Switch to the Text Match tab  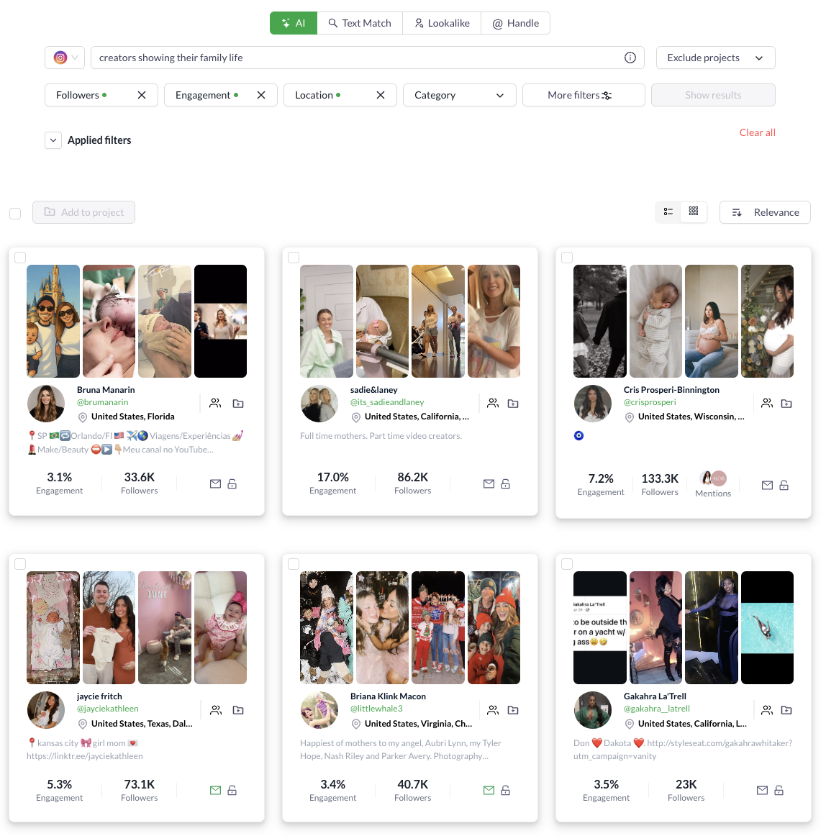360,24
